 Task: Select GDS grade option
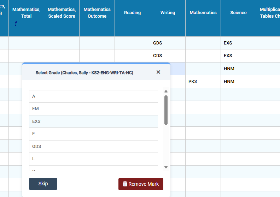point(93,147)
